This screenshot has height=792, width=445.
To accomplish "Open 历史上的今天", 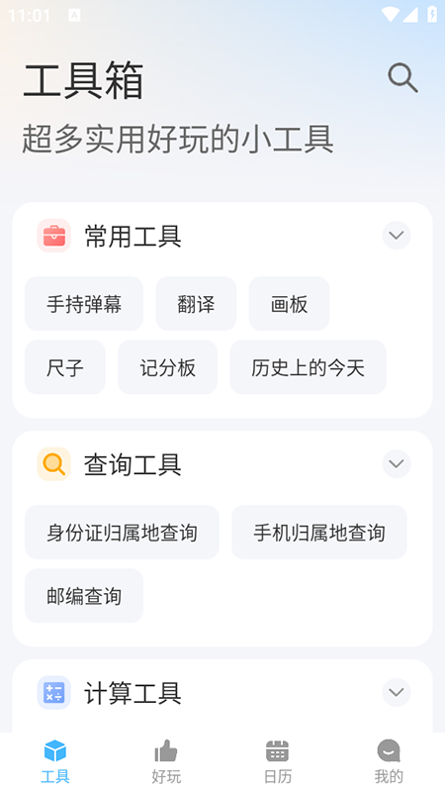I will [x=309, y=367].
